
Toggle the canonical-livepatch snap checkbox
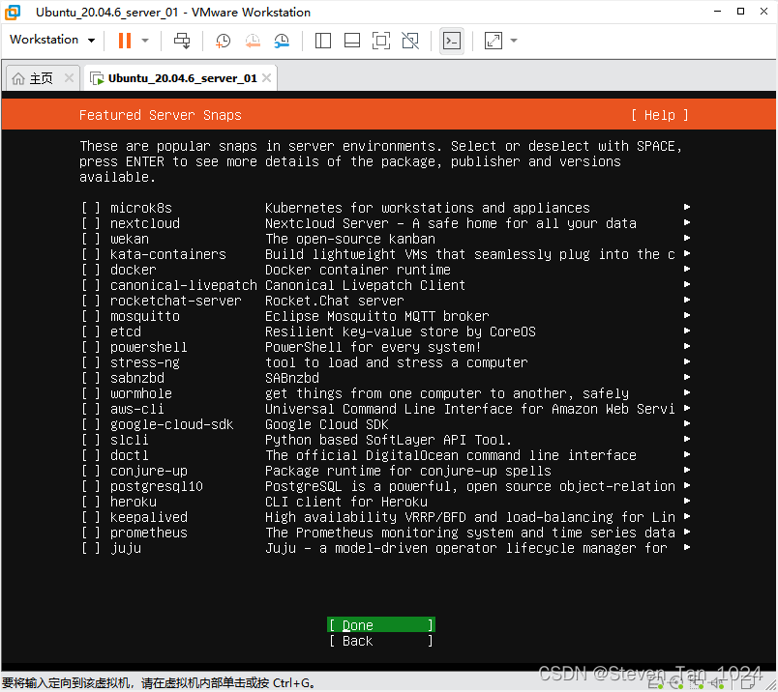pos(91,285)
